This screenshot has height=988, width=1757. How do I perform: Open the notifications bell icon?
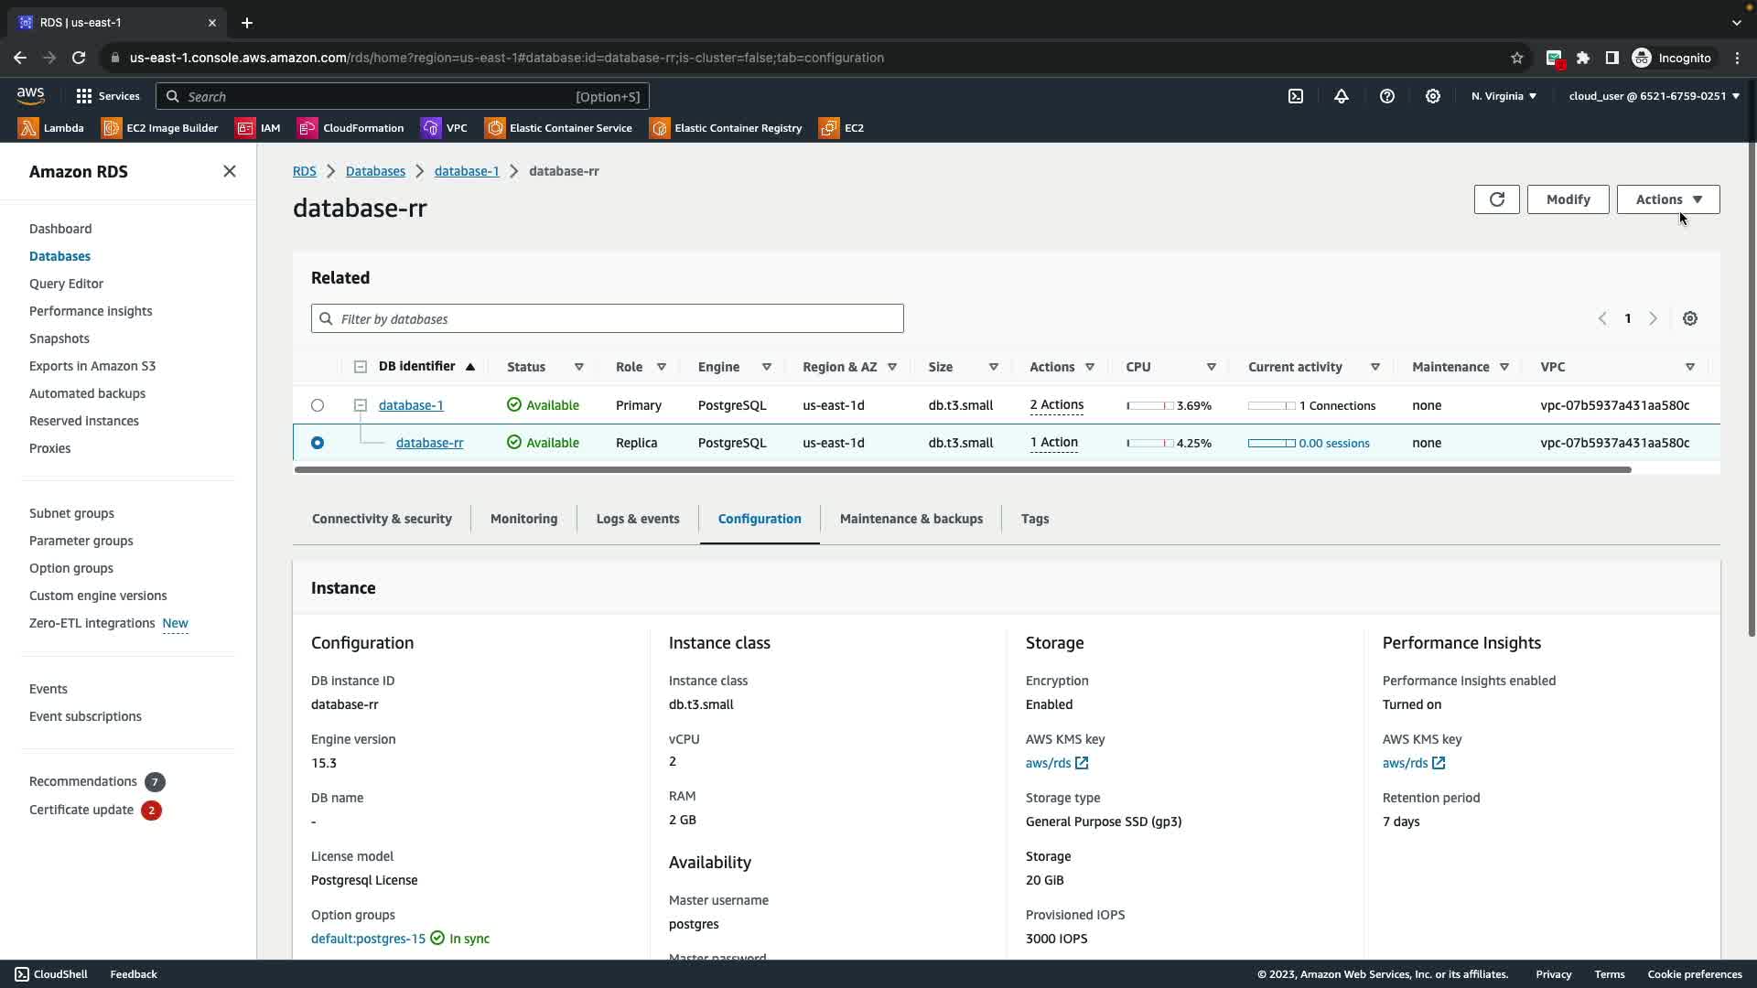[1342, 96]
